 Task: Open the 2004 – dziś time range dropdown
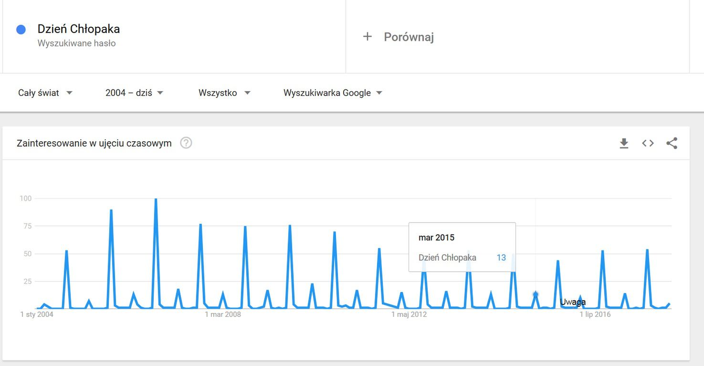(134, 93)
